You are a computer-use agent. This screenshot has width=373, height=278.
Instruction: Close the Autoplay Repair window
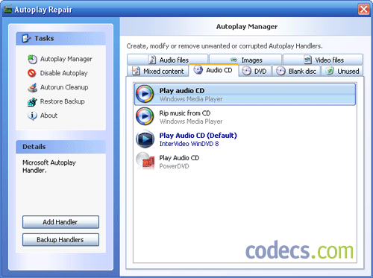pos(363,10)
